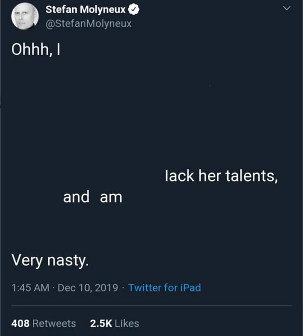303x336 pixels.
Task: Click the "Ohhh, I" tweet text
Action: (x=35, y=52)
